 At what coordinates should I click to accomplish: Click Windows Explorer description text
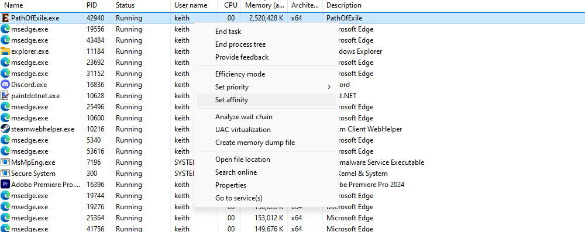[360, 51]
